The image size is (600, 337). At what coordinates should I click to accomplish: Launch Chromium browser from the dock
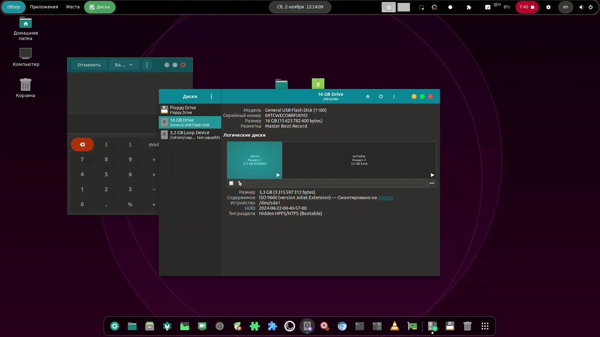pyautogui.click(x=342, y=326)
